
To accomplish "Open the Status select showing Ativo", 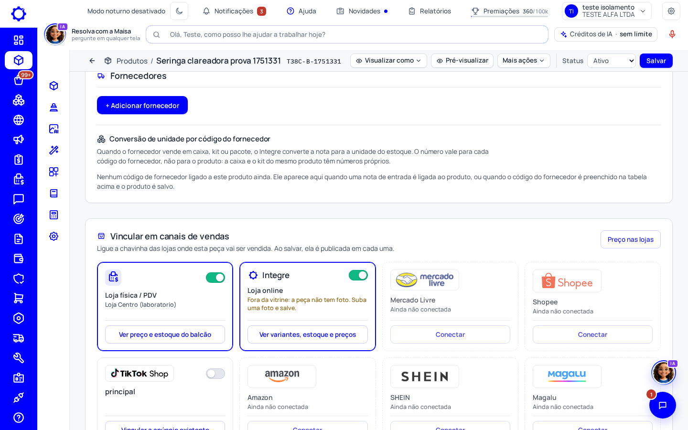I will [x=612, y=61].
